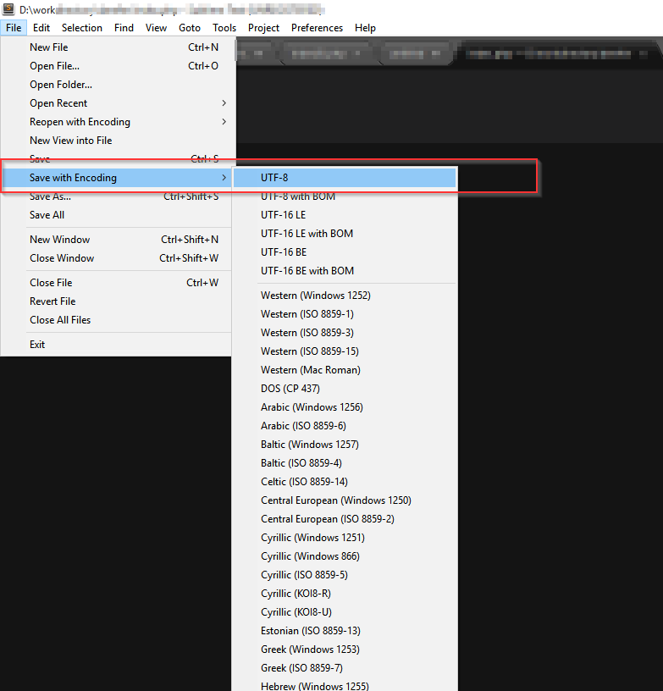This screenshot has width=663, height=691.
Task: Click Exit in the File menu
Action: 37,345
